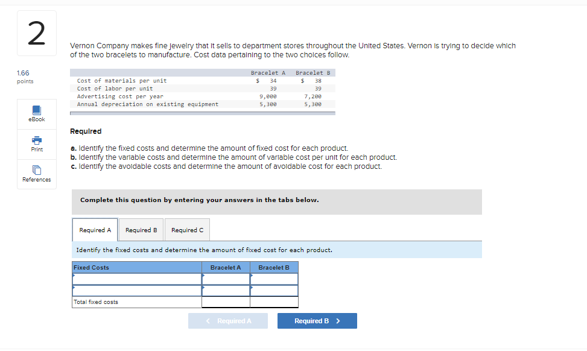This screenshot has width=587, height=351.
Task: Select the Total fixed costs Bracelet A cell
Action: pyautogui.click(x=226, y=302)
